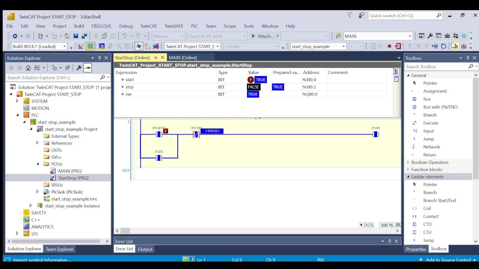Click the Toolbox briefcase toolbar icon
479x269 pixels.
(447, 36)
